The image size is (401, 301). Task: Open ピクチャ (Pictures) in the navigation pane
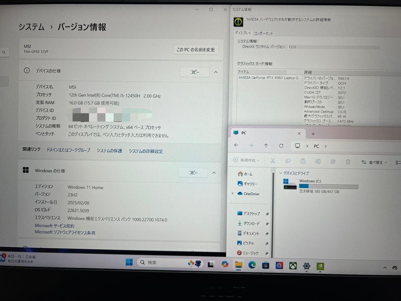pyautogui.click(x=246, y=243)
